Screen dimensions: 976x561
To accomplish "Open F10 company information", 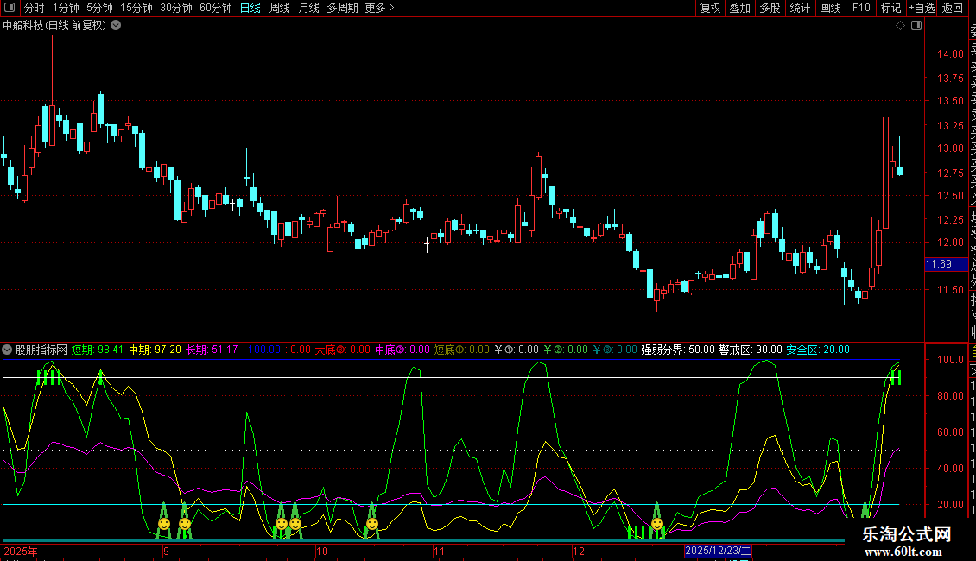I will tap(861, 8).
